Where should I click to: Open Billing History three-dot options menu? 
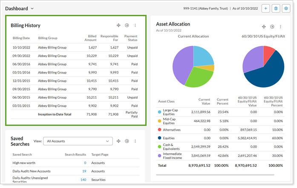point(136,26)
